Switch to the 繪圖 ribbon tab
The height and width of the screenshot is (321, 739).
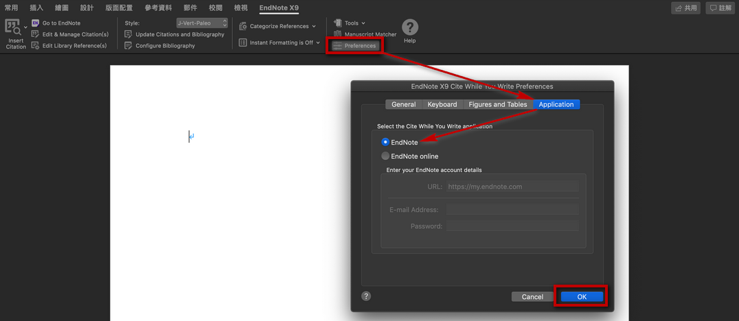pyautogui.click(x=62, y=8)
